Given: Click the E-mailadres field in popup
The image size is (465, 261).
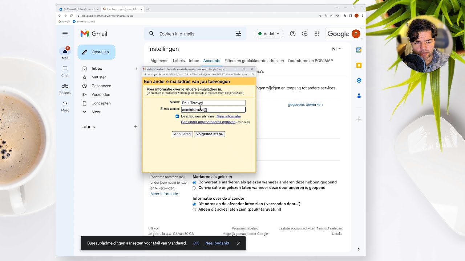Looking at the screenshot, I should [213, 109].
